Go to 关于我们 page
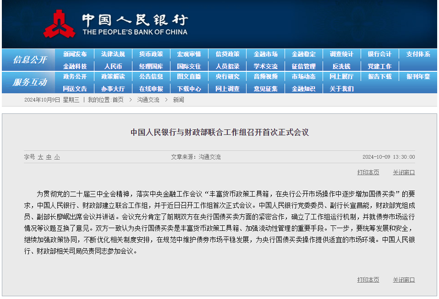Image resolution: width=439 pixels, height=299 pixels. (341, 89)
